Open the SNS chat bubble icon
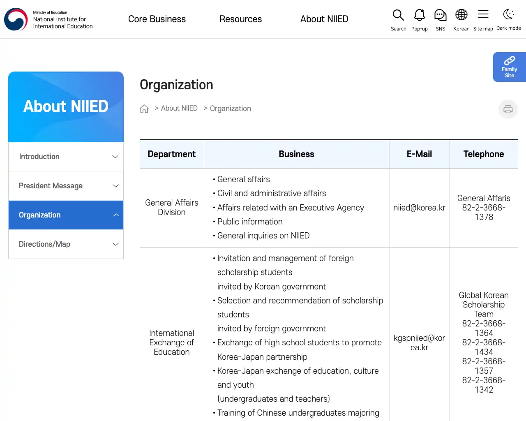The image size is (526, 421). tap(440, 15)
